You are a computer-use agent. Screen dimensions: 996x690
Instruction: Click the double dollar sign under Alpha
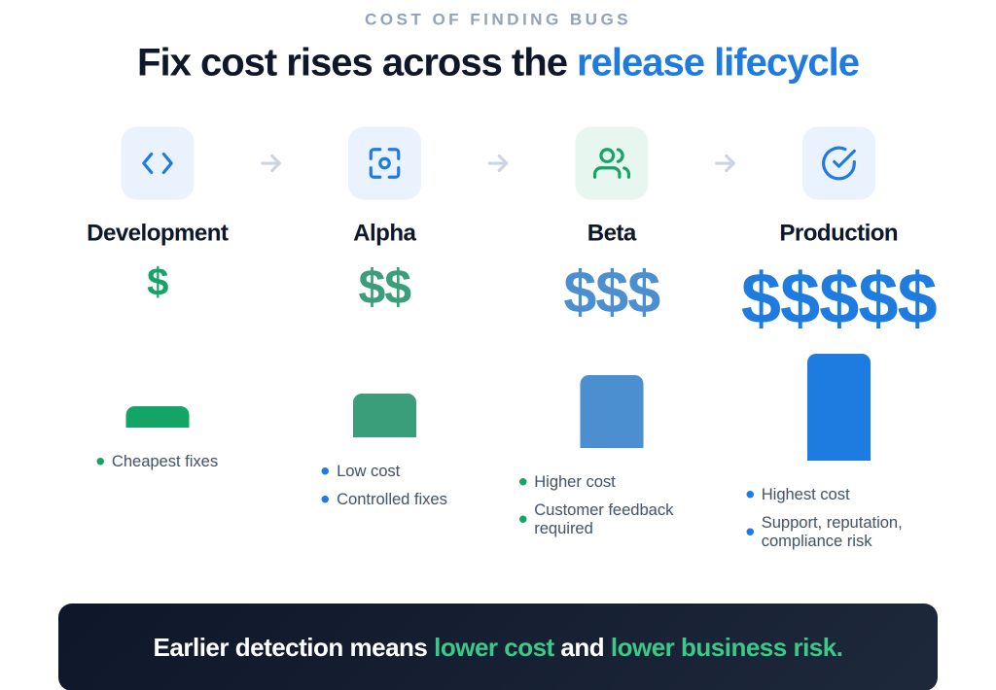385,287
